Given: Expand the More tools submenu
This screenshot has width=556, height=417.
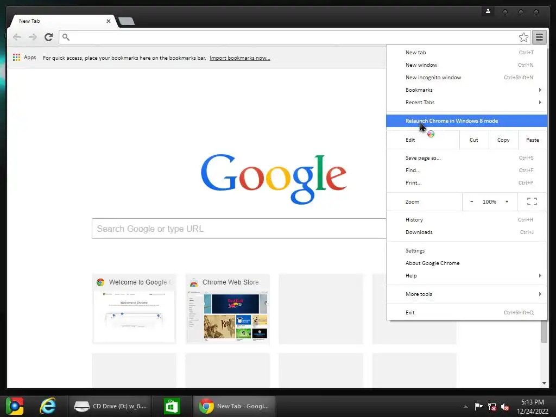Looking at the screenshot, I should [x=466, y=294].
